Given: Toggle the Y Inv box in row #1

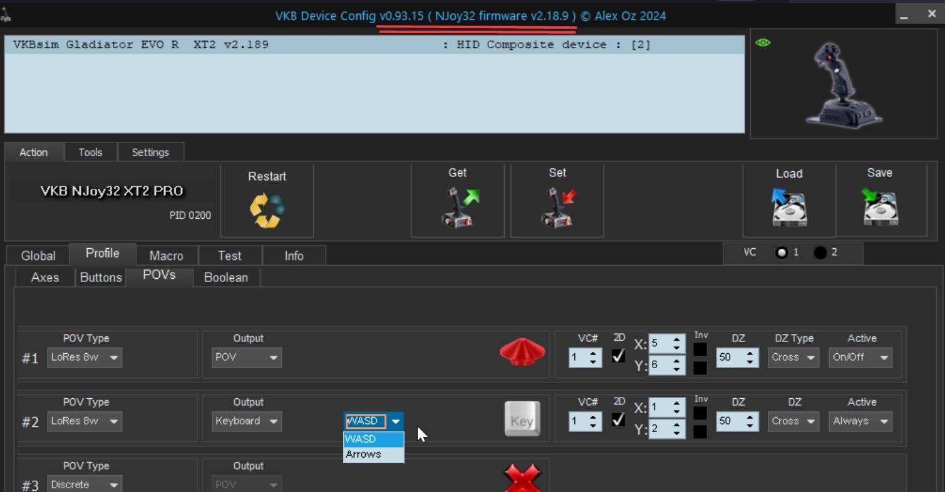Looking at the screenshot, I should pos(700,368).
